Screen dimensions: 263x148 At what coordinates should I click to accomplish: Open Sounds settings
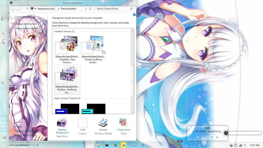tap(103, 127)
